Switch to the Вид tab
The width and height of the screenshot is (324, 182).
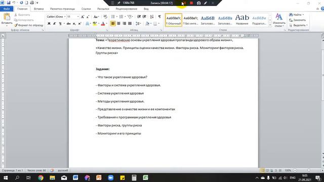pyautogui.click(x=146, y=9)
